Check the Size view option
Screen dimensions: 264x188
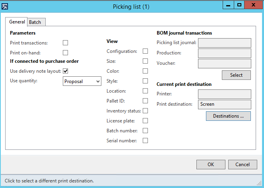[146, 61]
